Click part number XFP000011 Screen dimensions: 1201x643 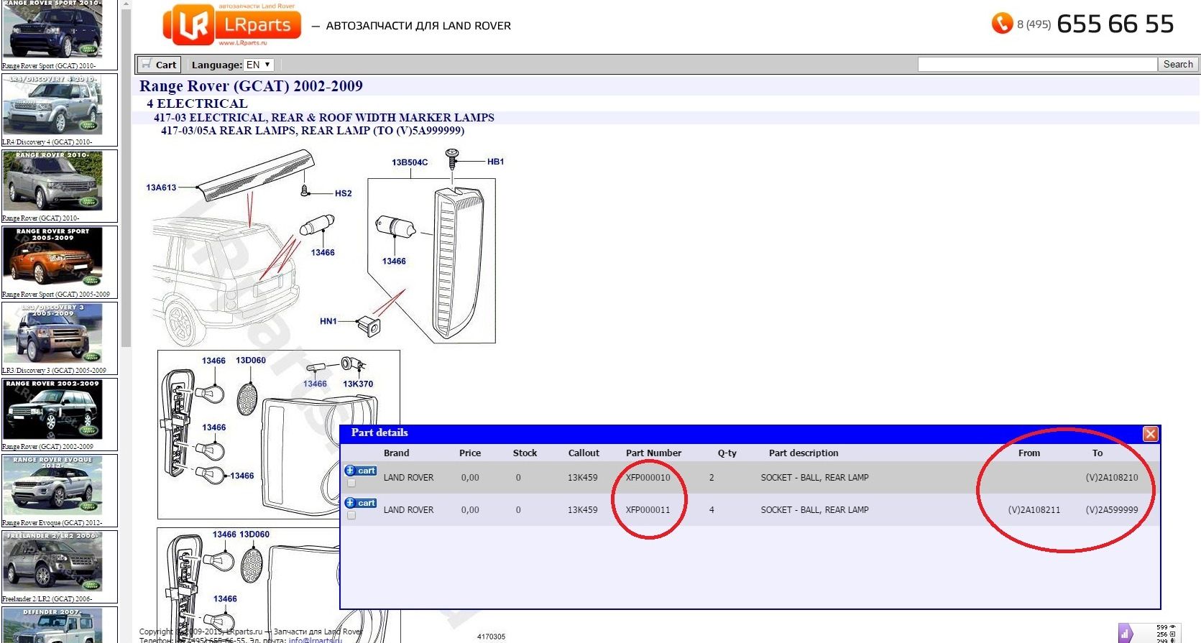point(648,510)
